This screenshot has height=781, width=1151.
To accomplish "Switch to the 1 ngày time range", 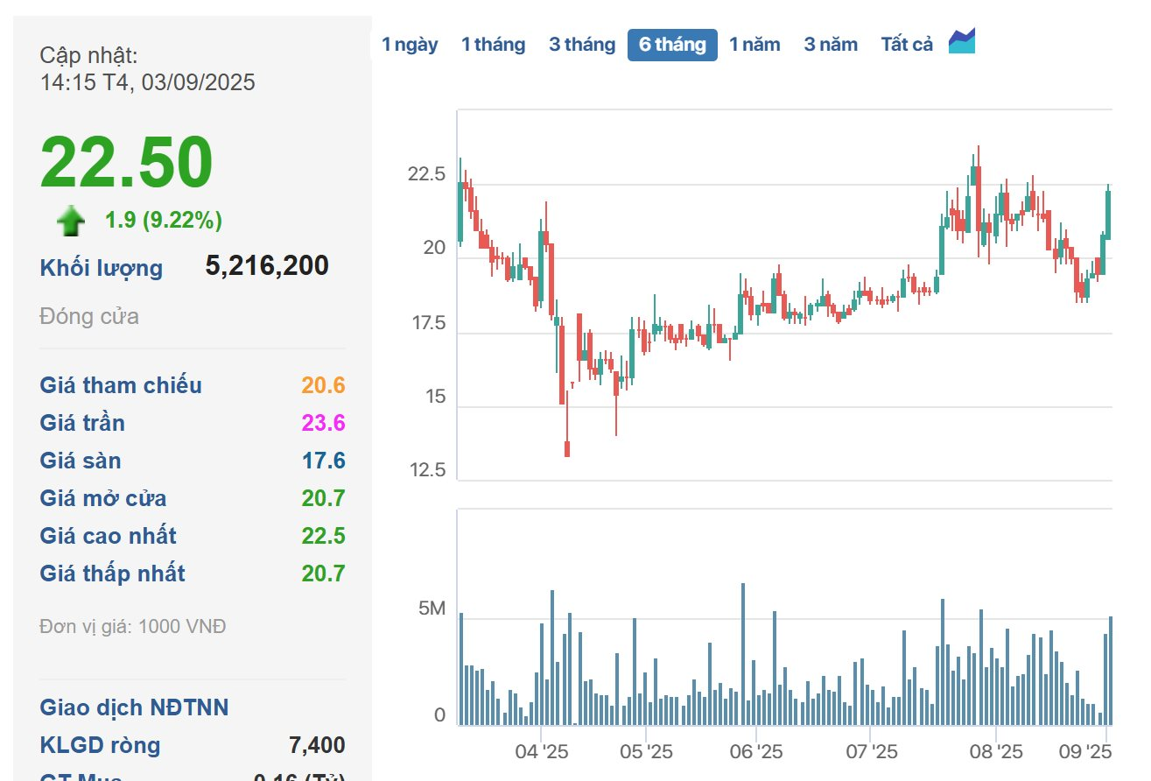I will (410, 45).
